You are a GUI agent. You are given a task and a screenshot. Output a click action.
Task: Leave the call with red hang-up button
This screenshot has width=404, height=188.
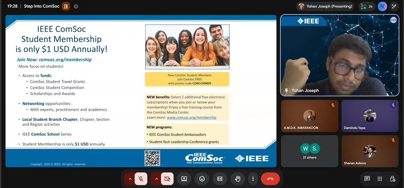pyautogui.click(x=270, y=179)
